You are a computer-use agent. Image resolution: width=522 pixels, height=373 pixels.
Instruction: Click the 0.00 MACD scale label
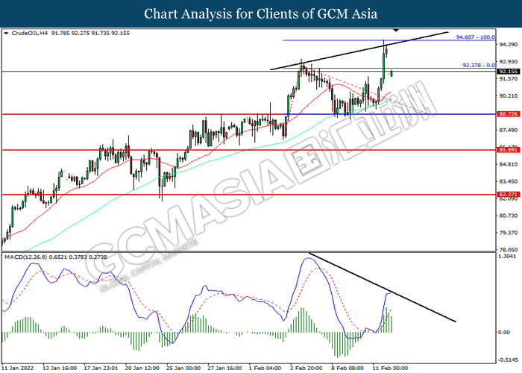tap(503, 333)
